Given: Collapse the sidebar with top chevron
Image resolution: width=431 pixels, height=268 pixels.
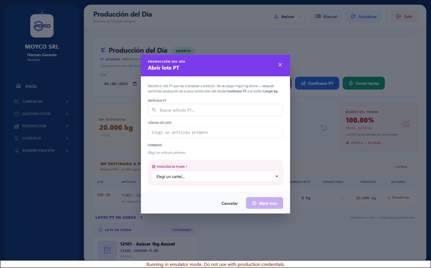Looking at the screenshot, I should 42,13.
